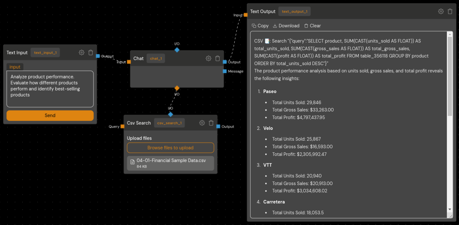The image size is (459, 225).
Task: Click the 'Chat' node title
Action: tap(138, 58)
